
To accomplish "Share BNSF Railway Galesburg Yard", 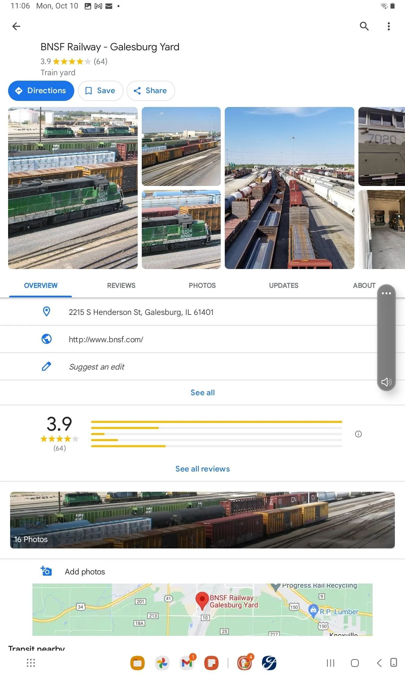I will click(151, 91).
